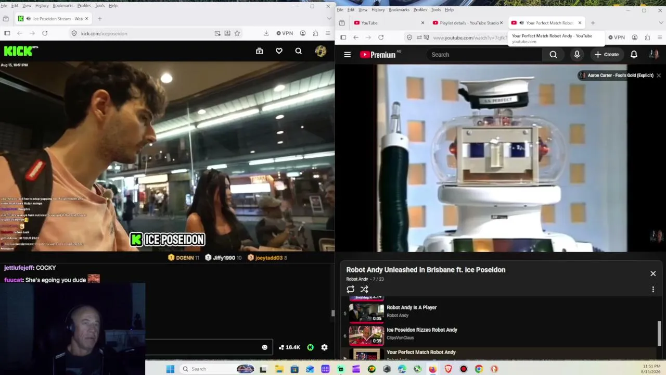Open YouTube notifications bell

(634, 55)
